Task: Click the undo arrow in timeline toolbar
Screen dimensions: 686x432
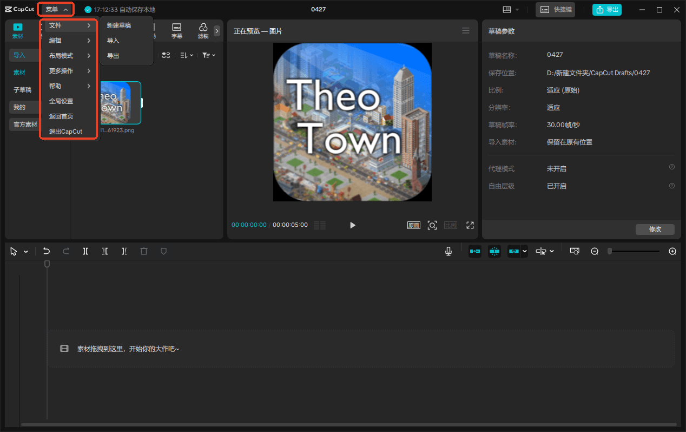Action: click(x=47, y=251)
